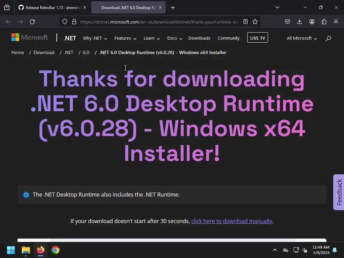Image resolution: width=344 pixels, height=258 pixels.
Task: Open Firefox account menu
Action: (x=312, y=22)
